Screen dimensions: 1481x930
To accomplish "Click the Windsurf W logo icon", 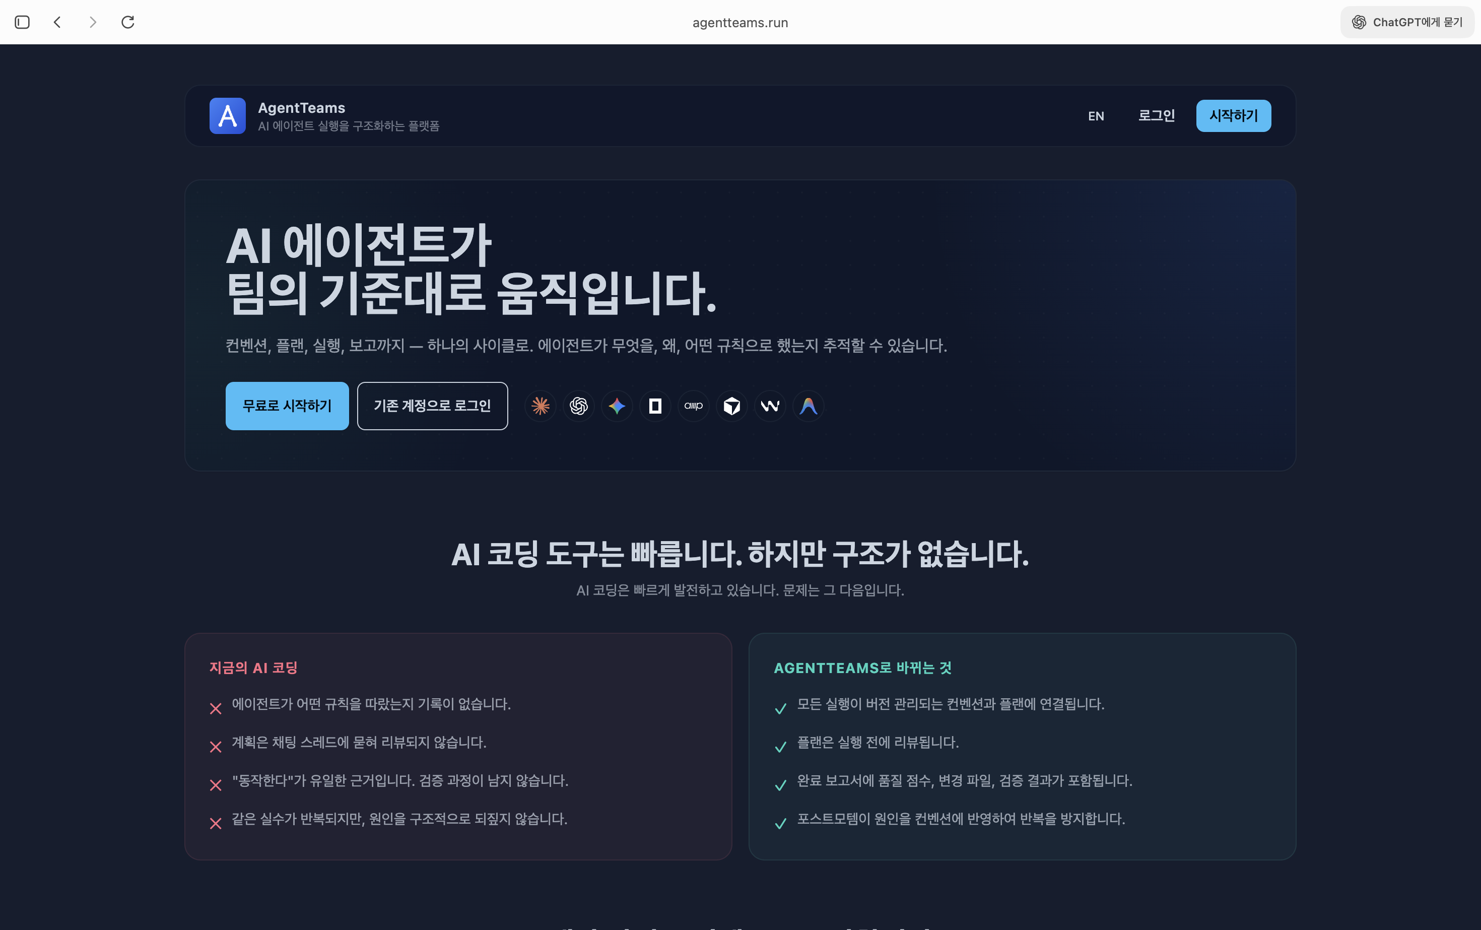I will [770, 406].
